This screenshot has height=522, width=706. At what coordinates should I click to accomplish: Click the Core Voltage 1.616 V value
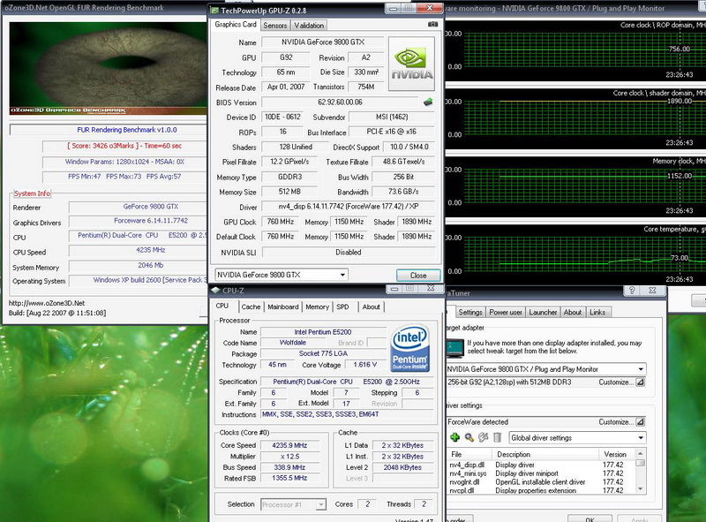364,365
